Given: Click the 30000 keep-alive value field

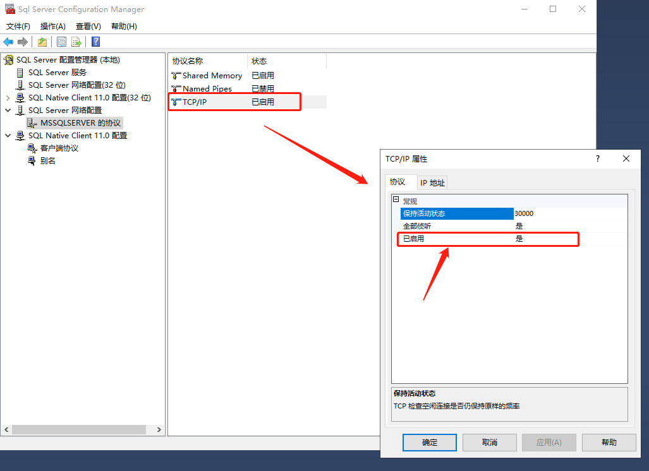Looking at the screenshot, I should [x=571, y=214].
